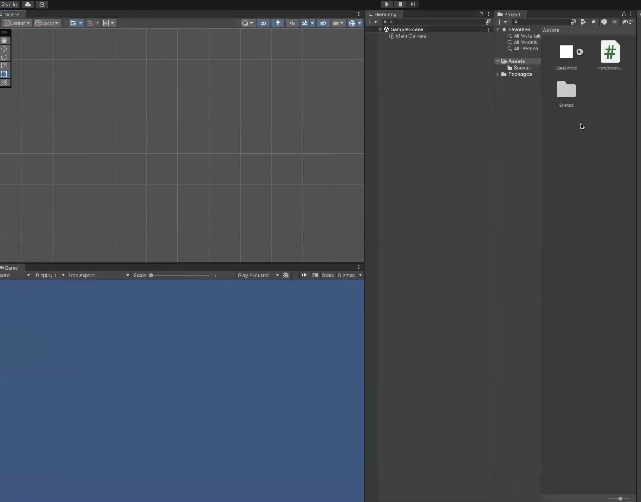
Task: Toggle 2D view mode in Scene
Action: pyautogui.click(x=263, y=23)
